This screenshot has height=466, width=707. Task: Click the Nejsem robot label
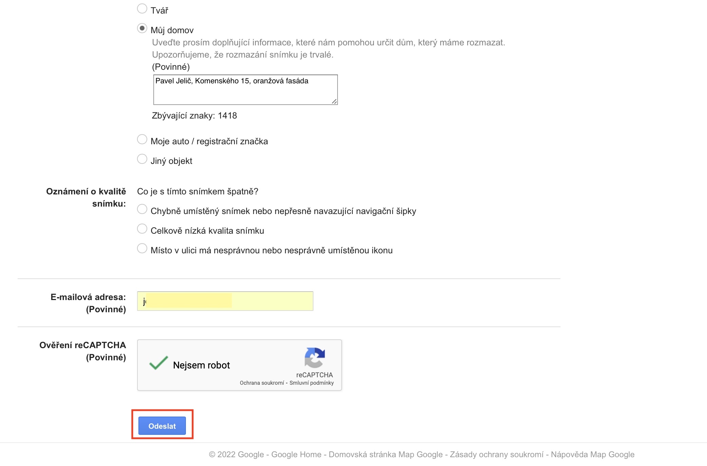(x=201, y=365)
